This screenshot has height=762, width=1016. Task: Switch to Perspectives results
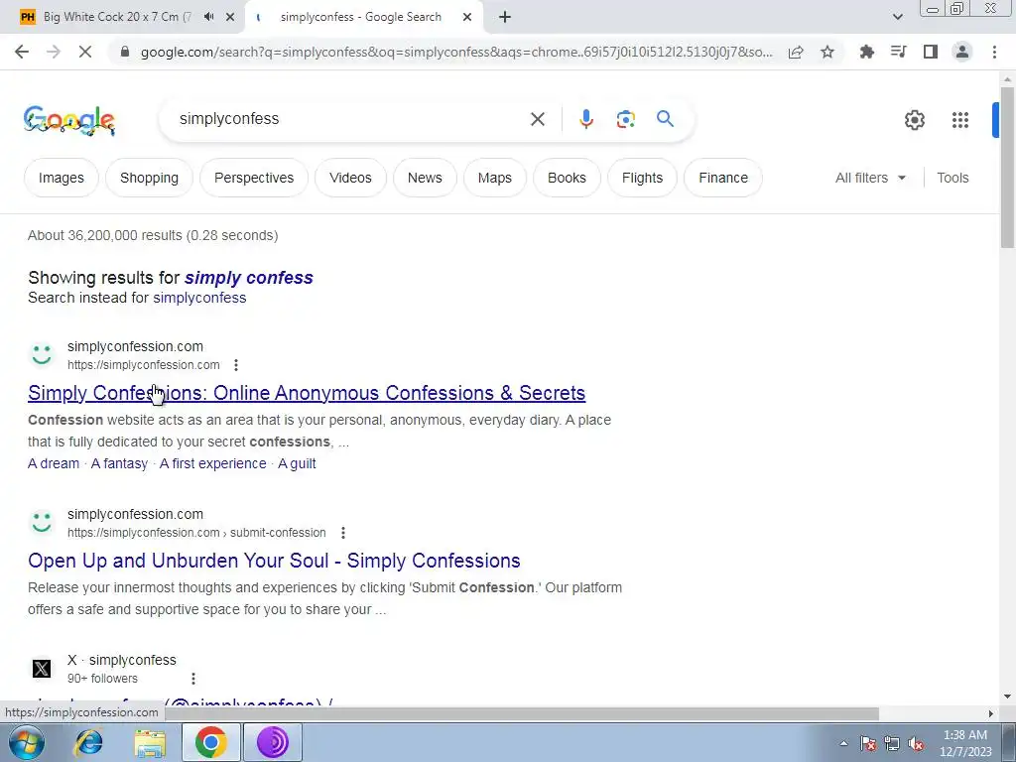[x=254, y=178]
